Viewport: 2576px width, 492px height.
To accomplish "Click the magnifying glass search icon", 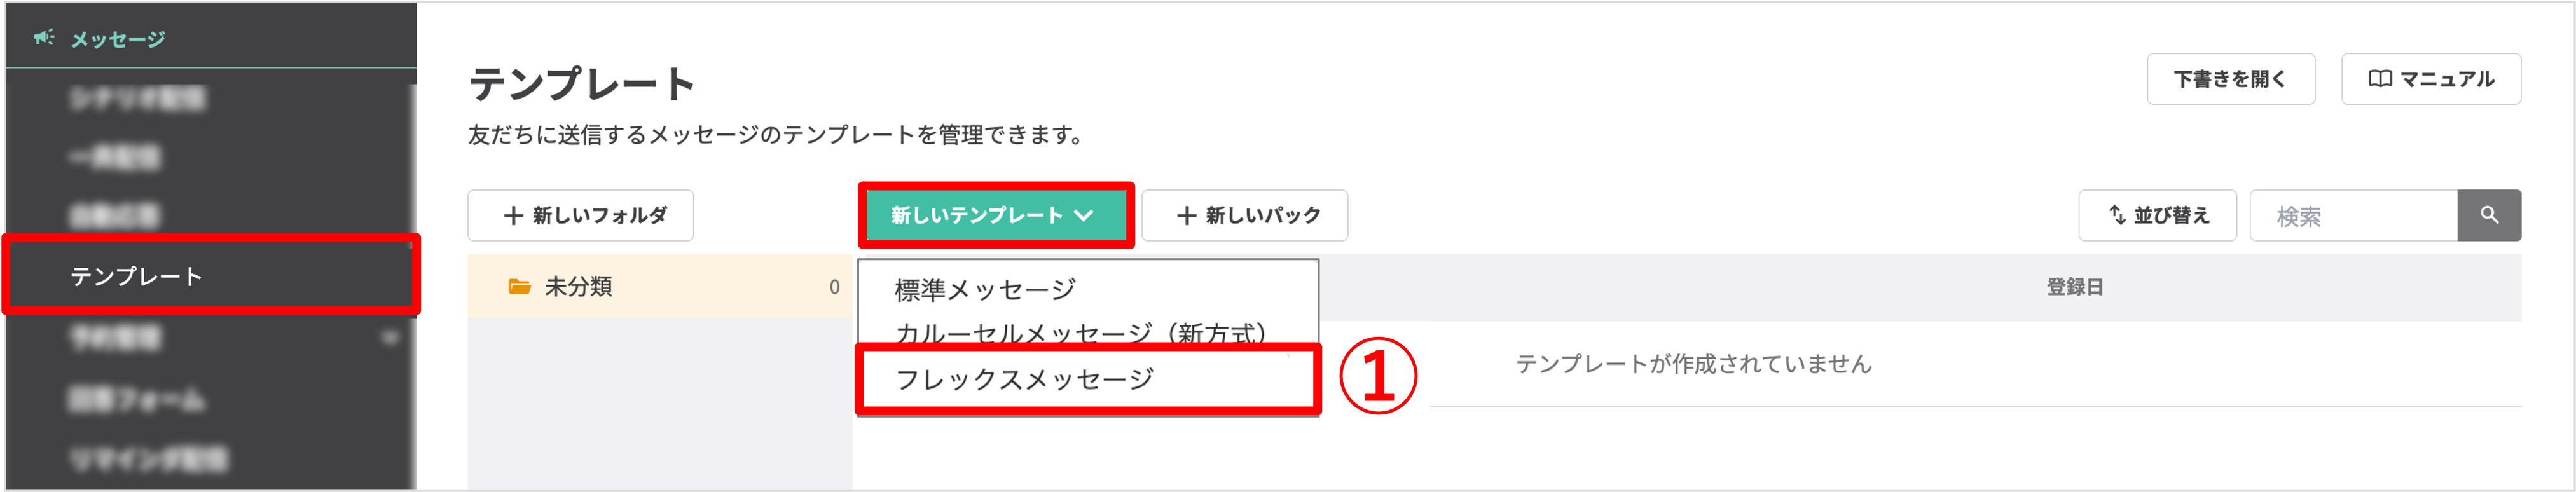I will (x=2490, y=215).
